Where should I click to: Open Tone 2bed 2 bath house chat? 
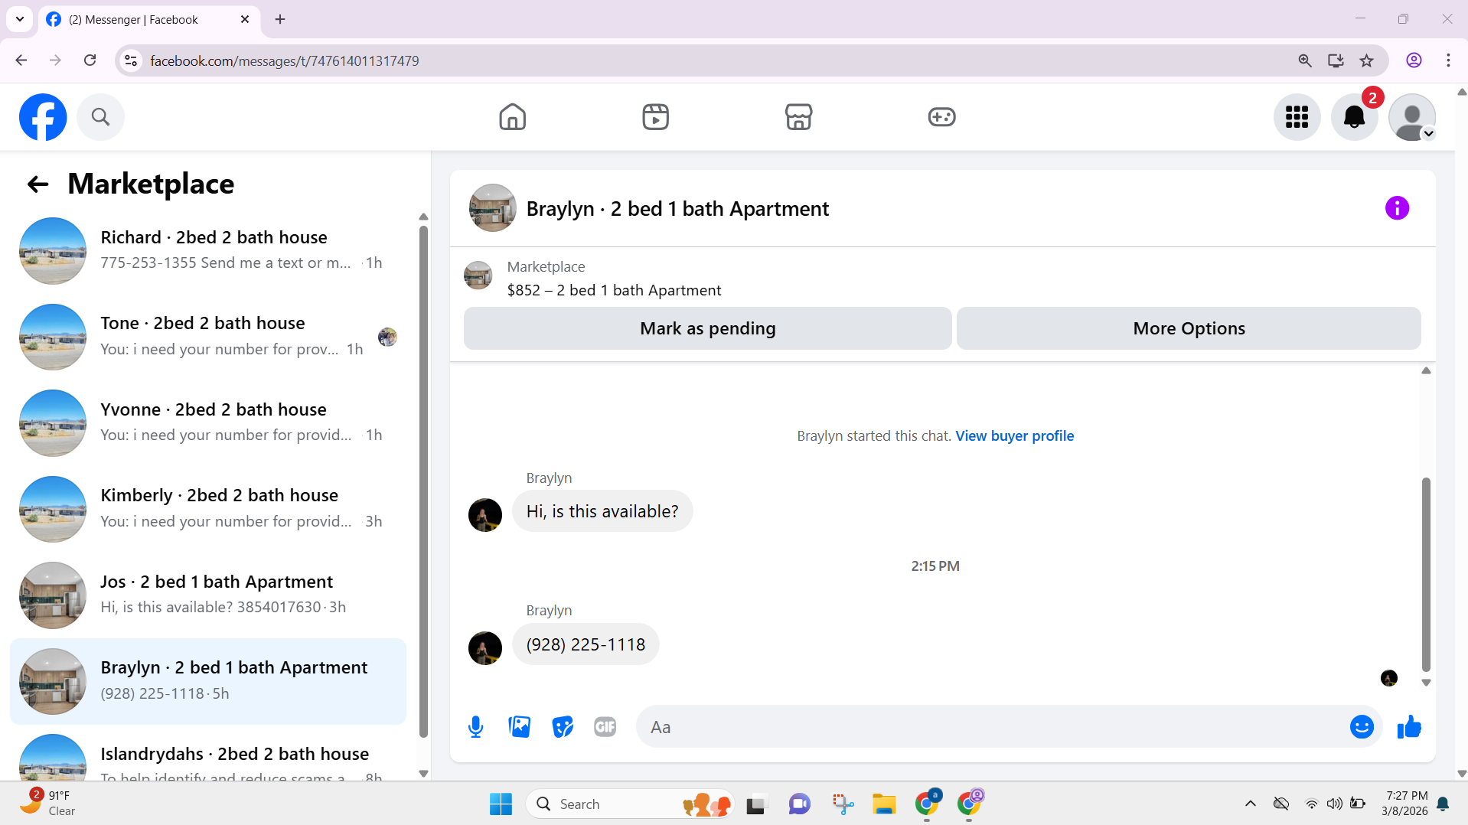coord(208,337)
